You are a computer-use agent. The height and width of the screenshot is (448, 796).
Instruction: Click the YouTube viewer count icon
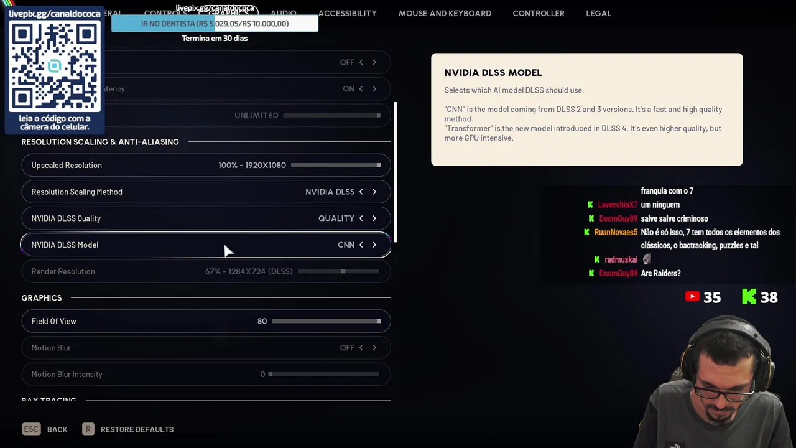[x=692, y=297]
